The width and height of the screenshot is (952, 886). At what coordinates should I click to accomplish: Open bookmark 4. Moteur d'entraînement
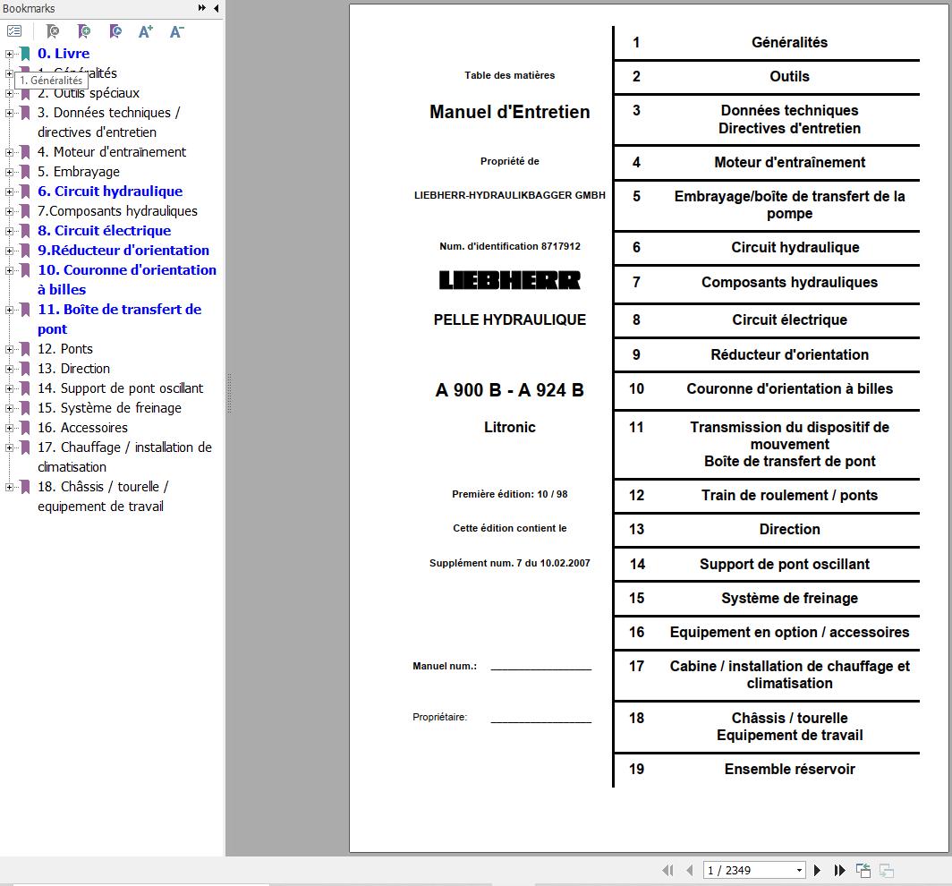pos(112,152)
